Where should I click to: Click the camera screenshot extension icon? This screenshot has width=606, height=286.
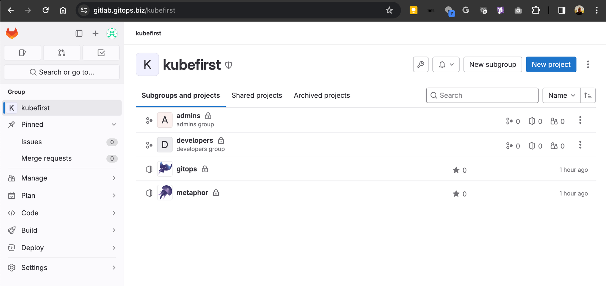pyautogui.click(x=518, y=11)
